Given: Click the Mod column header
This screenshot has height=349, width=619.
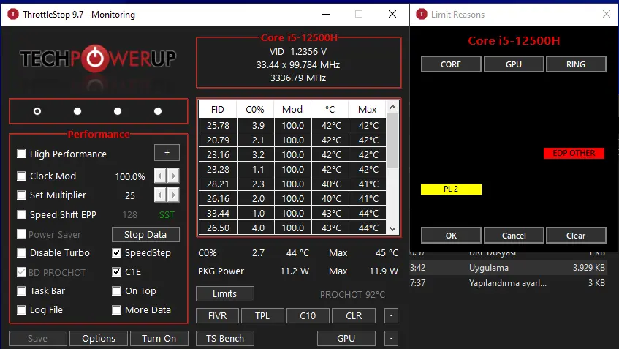Looking at the screenshot, I should coord(292,110).
